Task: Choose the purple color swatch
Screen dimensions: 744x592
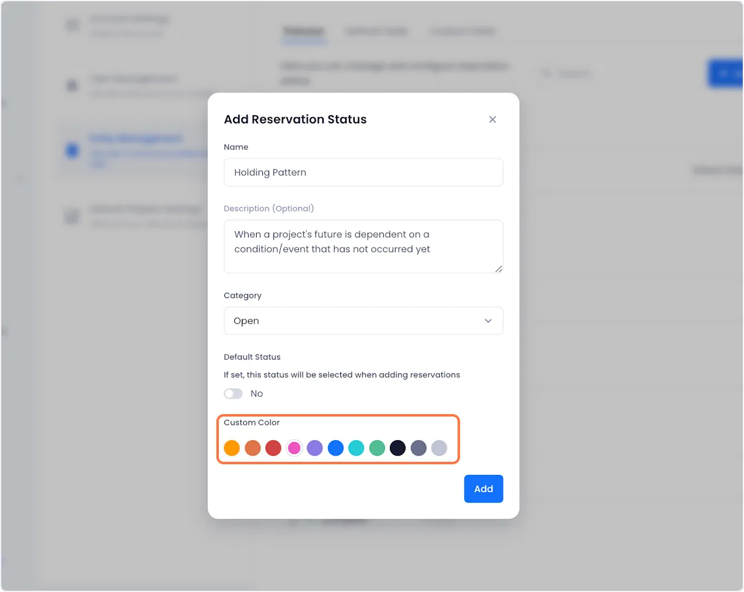Action: pos(315,448)
